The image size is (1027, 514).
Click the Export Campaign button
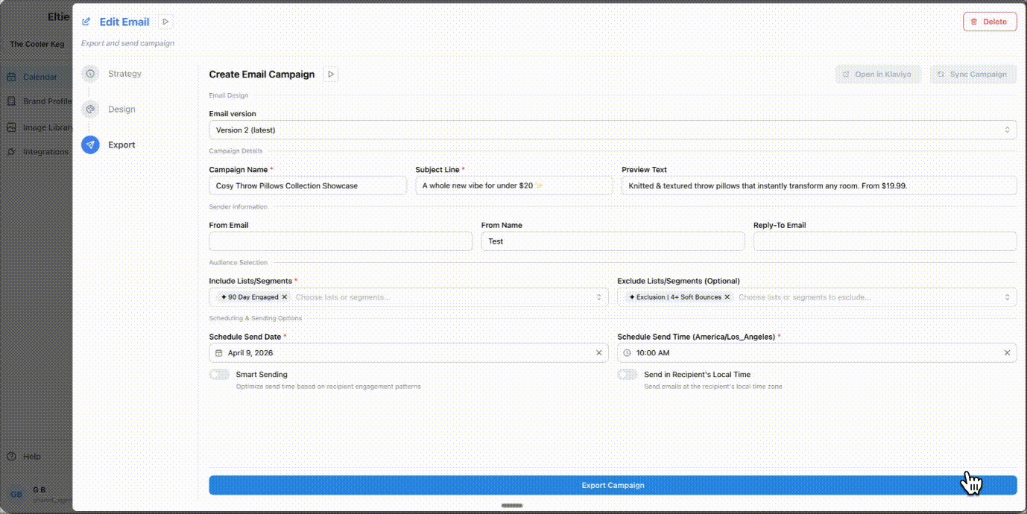612,486
